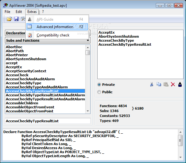Click the function list scrollbar thumb
The height and width of the screenshot is (163, 186).
click(x=88, y=53)
